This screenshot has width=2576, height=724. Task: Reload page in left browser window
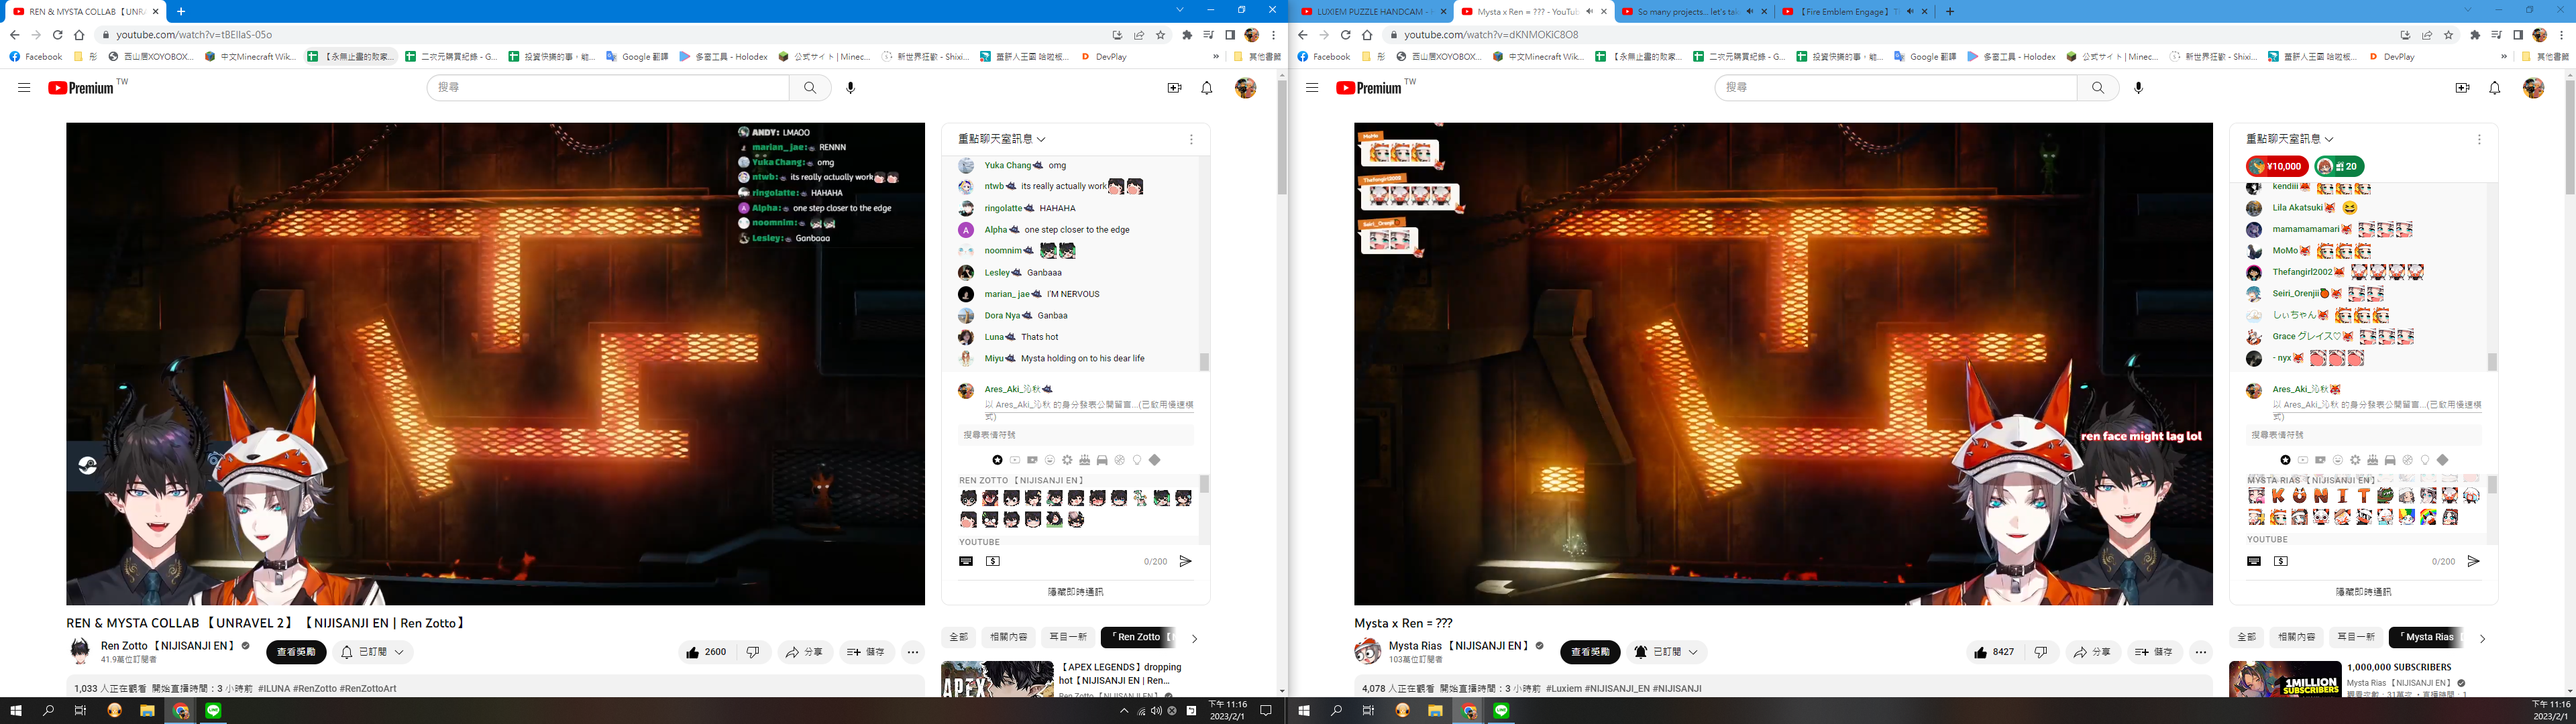(x=57, y=35)
